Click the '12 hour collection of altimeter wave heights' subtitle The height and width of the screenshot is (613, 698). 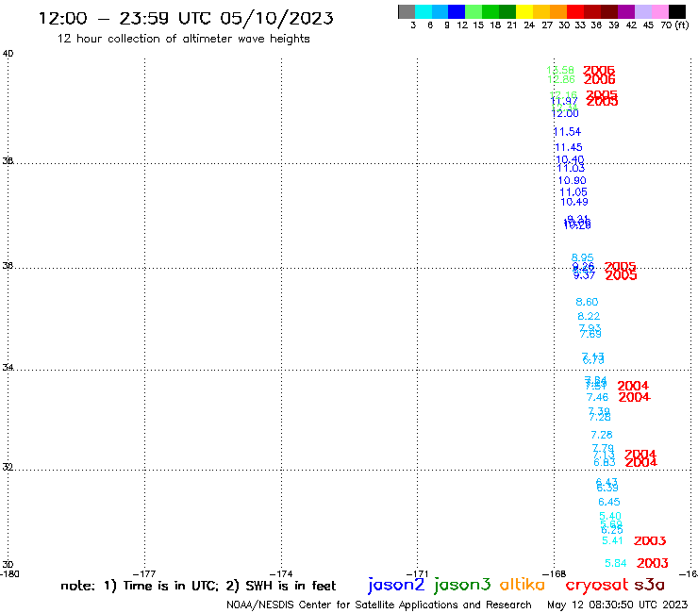[x=183, y=39]
